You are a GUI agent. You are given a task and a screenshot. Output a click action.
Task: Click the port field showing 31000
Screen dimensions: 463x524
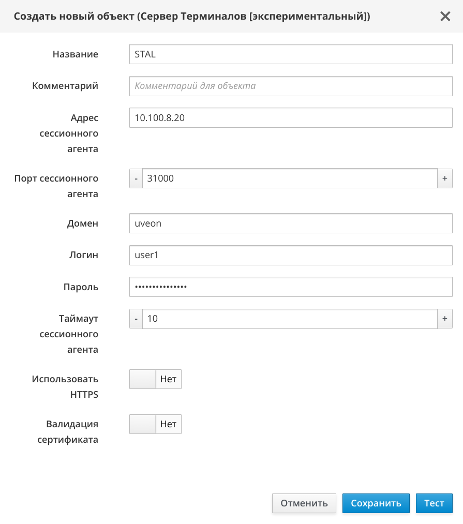[x=290, y=178]
